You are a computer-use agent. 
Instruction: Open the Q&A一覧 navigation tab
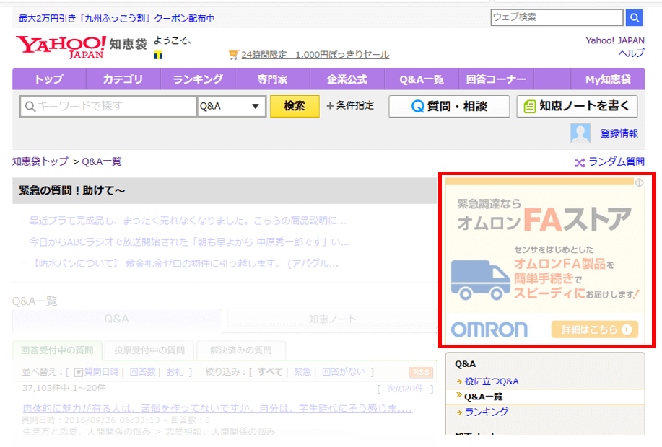pos(422,79)
